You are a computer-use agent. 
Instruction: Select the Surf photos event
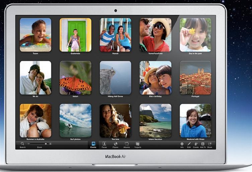75,120
